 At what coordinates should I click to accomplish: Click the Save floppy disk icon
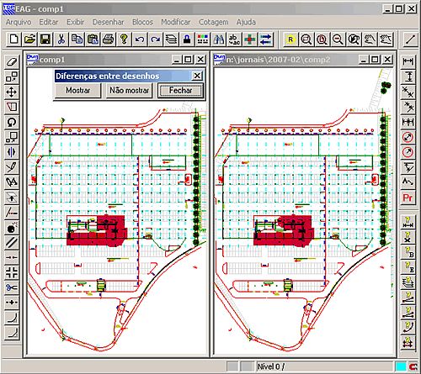coord(45,40)
